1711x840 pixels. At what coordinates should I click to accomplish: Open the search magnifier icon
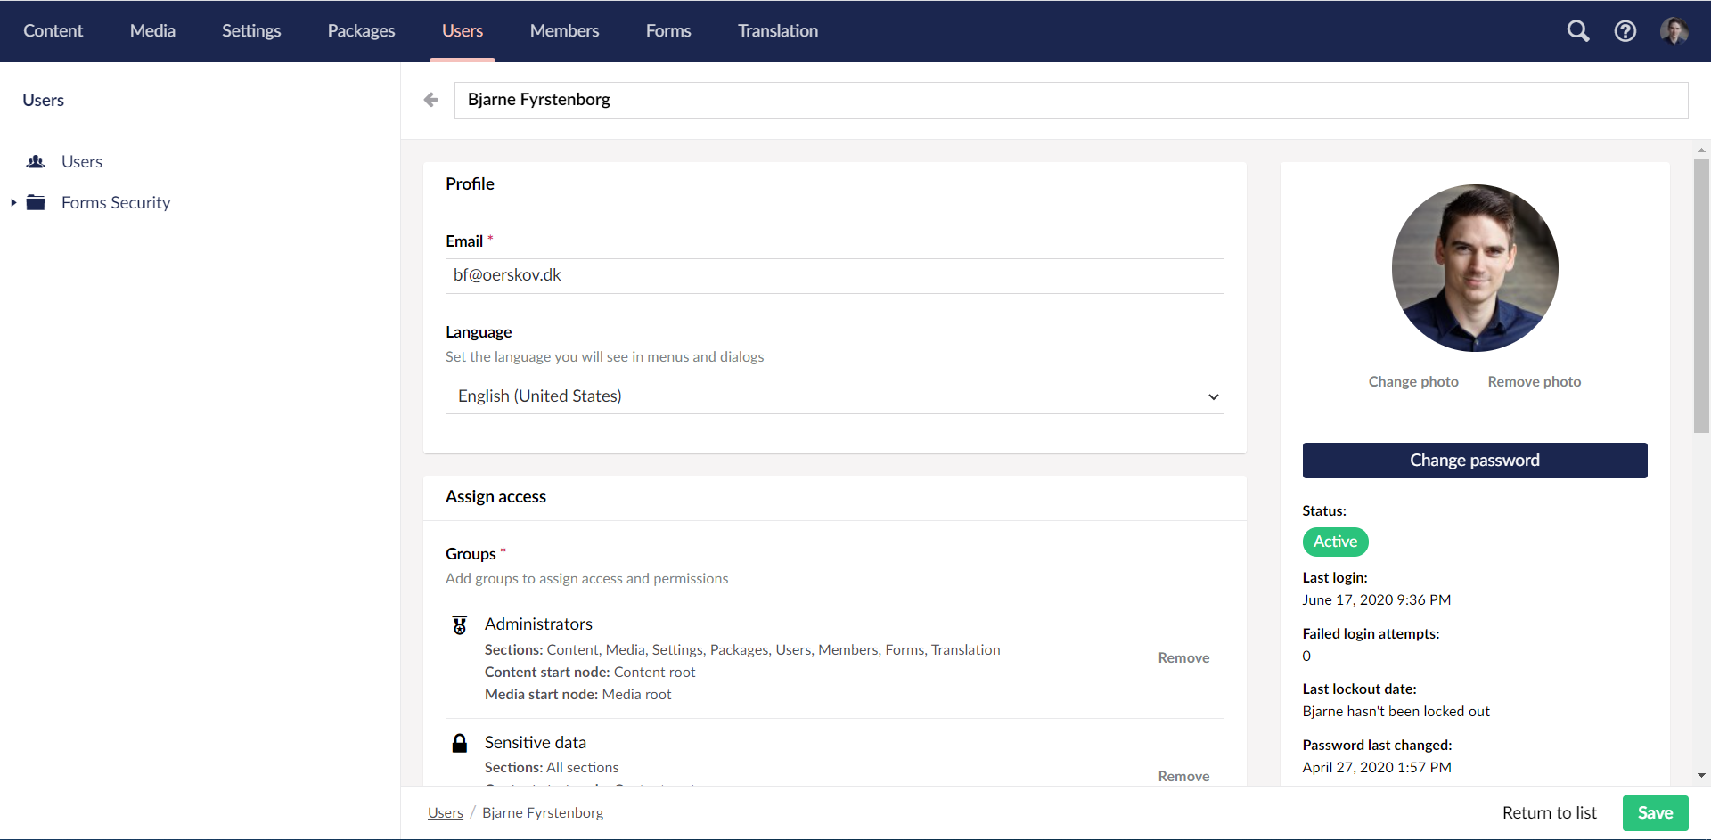coord(1578,30)
